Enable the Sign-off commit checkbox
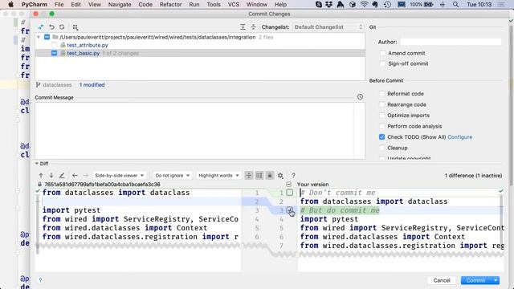 [382, 63]
